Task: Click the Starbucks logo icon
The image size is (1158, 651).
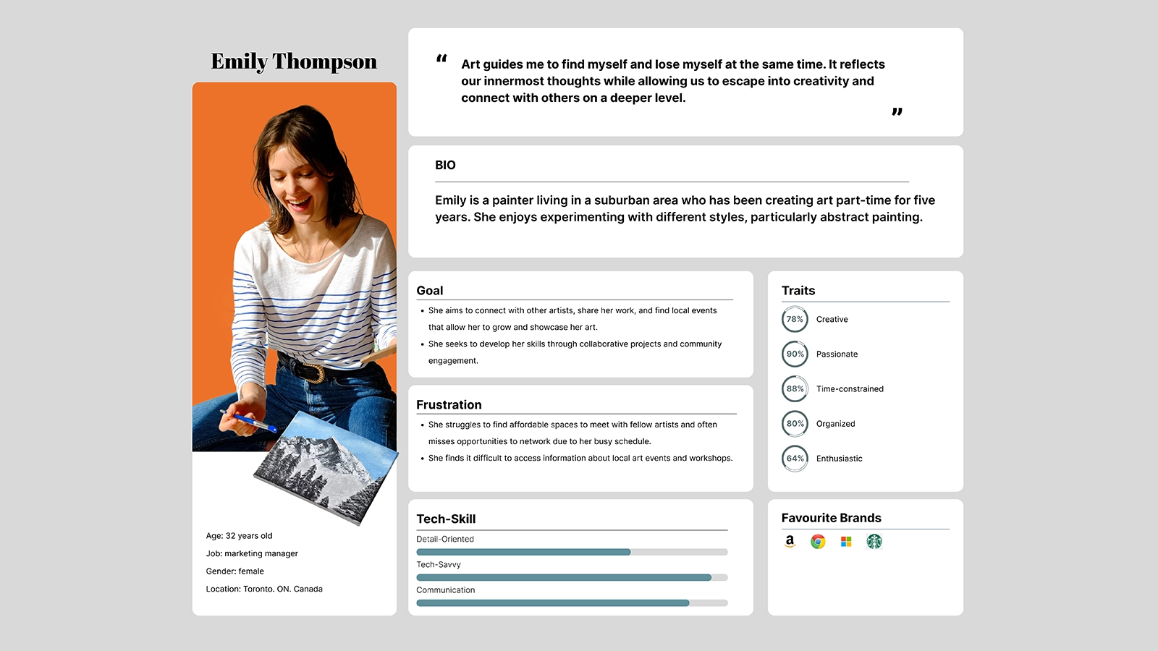Action: point(874,542)
